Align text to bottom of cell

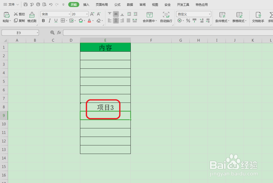tap(122, 14)
